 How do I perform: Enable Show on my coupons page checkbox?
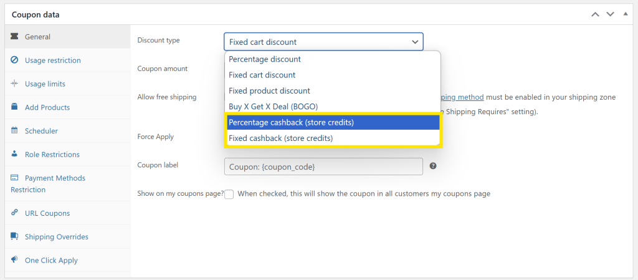(x=229, y=194)
